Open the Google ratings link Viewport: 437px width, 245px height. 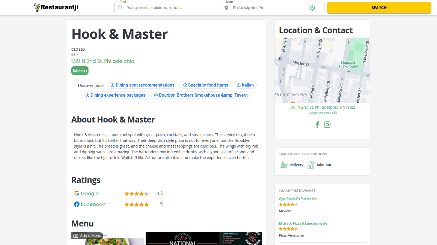coord(89,194)
